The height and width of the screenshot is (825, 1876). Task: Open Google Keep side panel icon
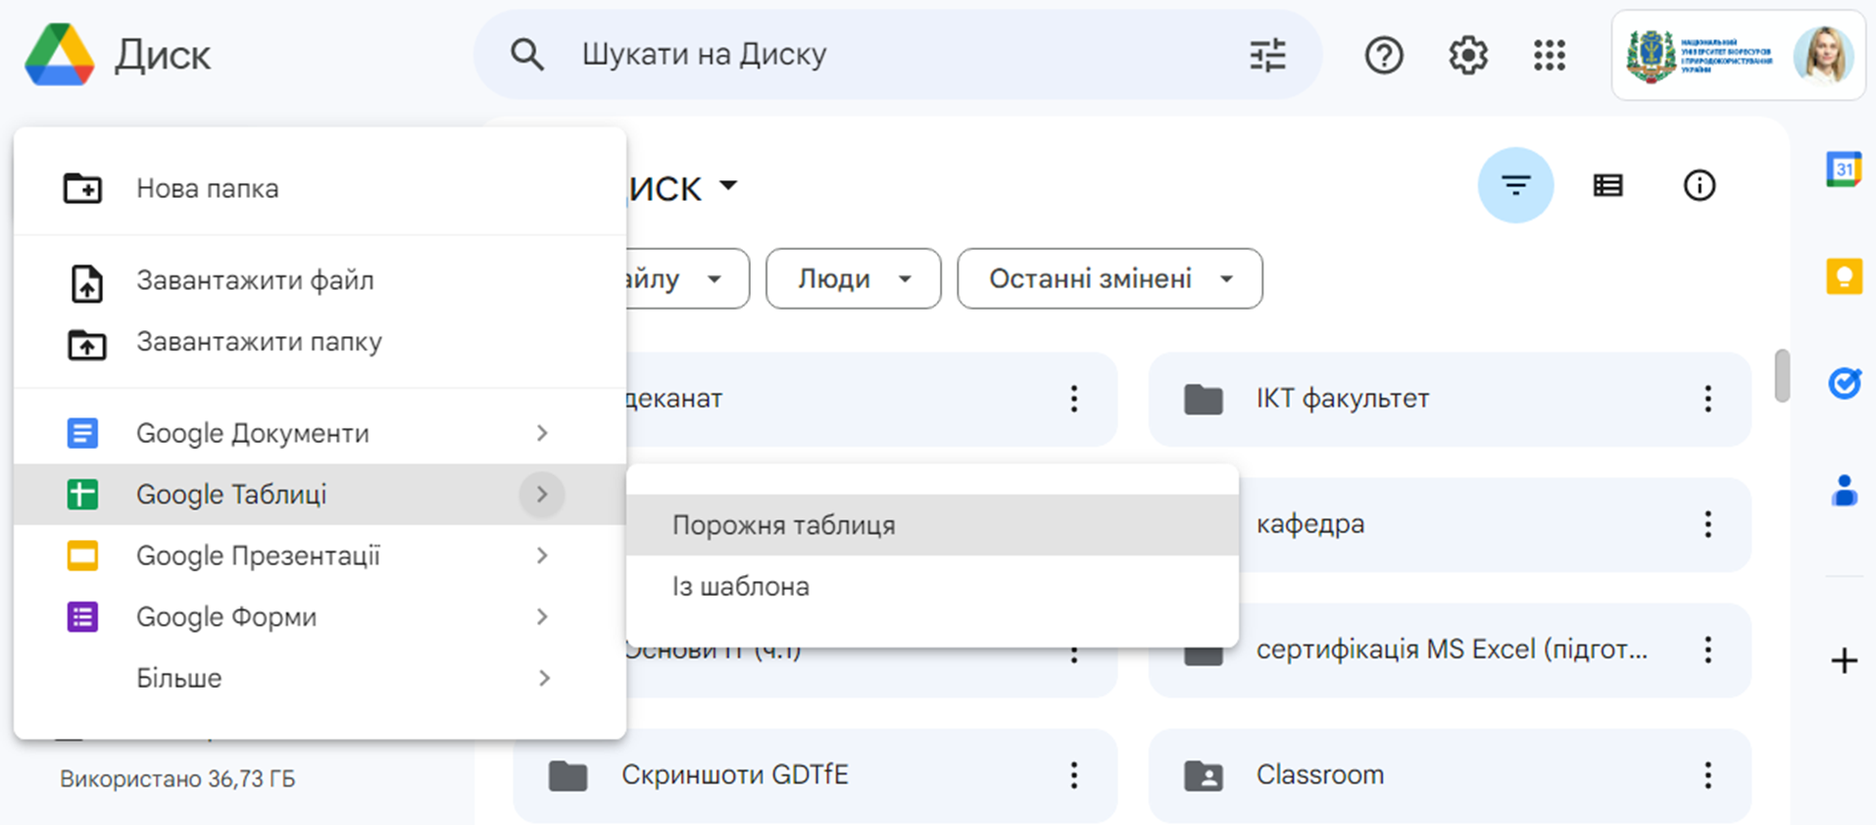coord(1844,276)
